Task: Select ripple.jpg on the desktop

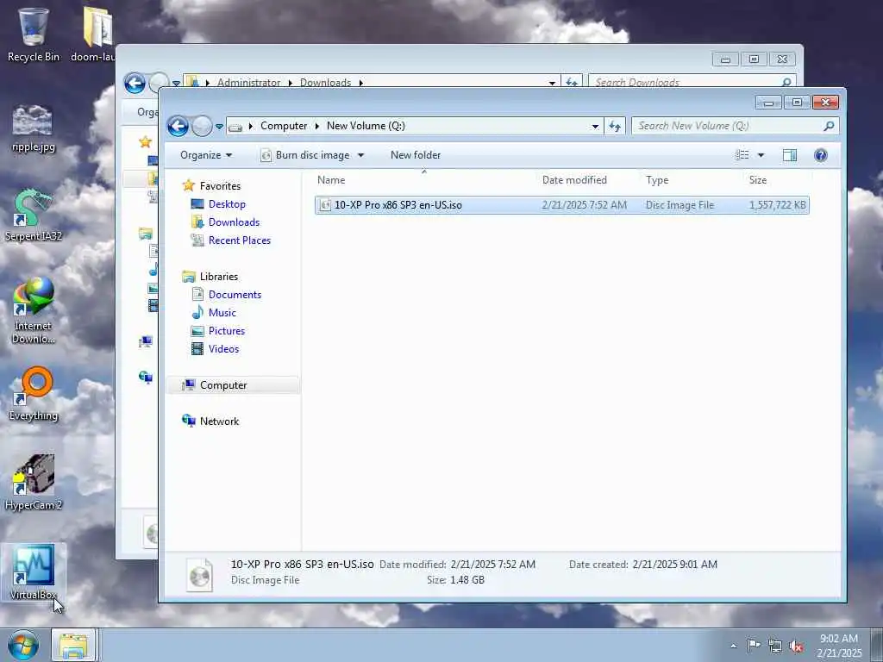Action: pos(34,128)
